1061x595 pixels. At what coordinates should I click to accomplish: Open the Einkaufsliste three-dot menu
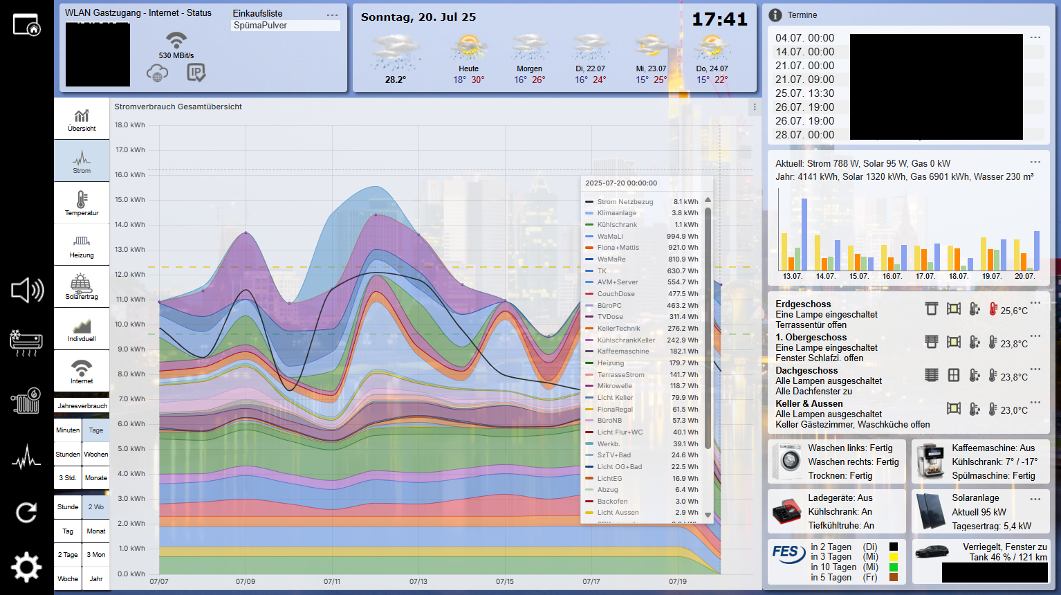pos(333,15)
